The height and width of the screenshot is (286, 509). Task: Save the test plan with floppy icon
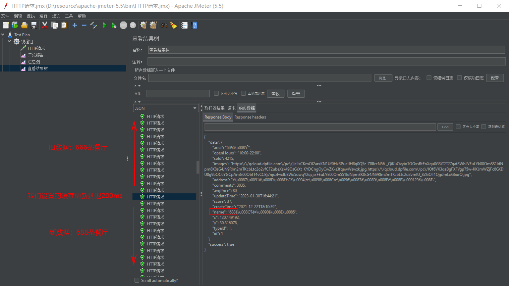(x=34, y=25)
